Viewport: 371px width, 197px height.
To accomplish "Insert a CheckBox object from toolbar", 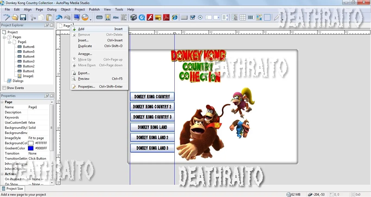I will pos(193,18).
